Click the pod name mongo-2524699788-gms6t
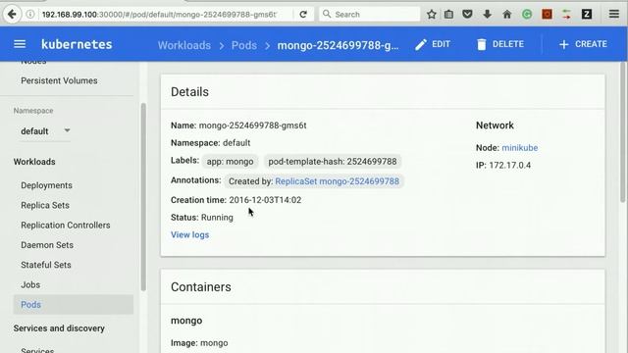The width and height of the screenshot is (628, 353). 253,126
